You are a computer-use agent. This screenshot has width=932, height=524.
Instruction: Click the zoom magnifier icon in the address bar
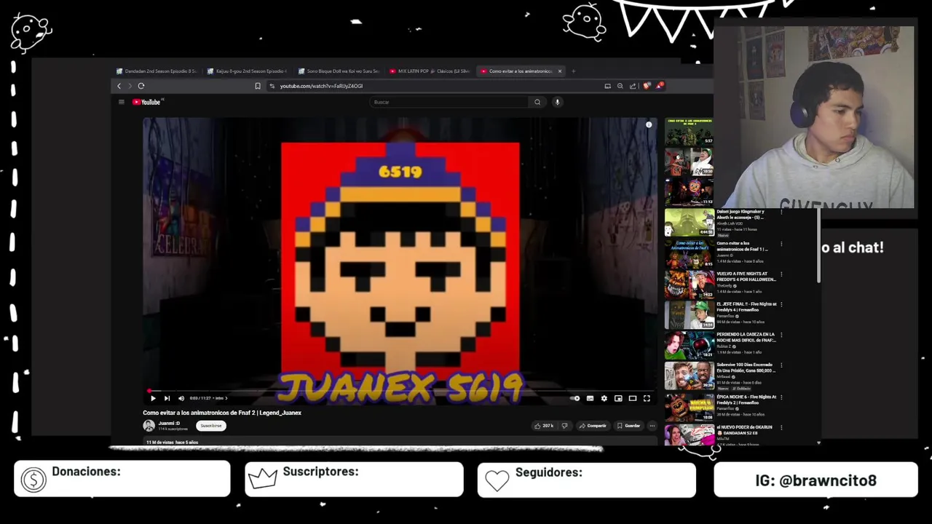[x=620, y=86]
